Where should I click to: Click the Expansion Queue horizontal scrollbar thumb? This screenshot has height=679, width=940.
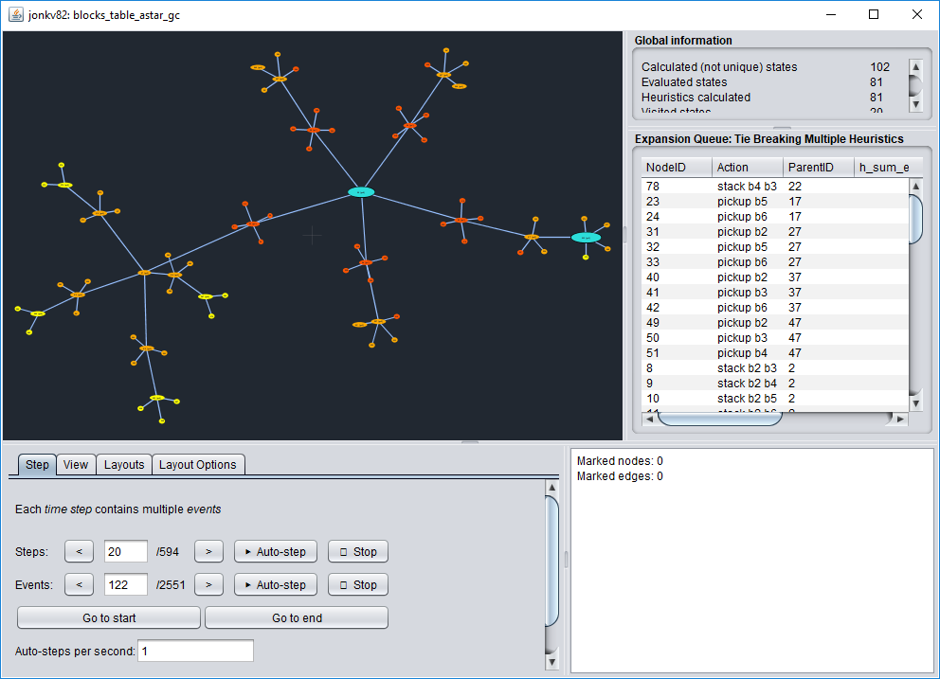719,419
